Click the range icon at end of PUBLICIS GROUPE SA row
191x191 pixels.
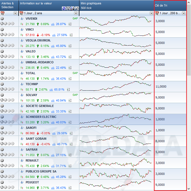70,177
